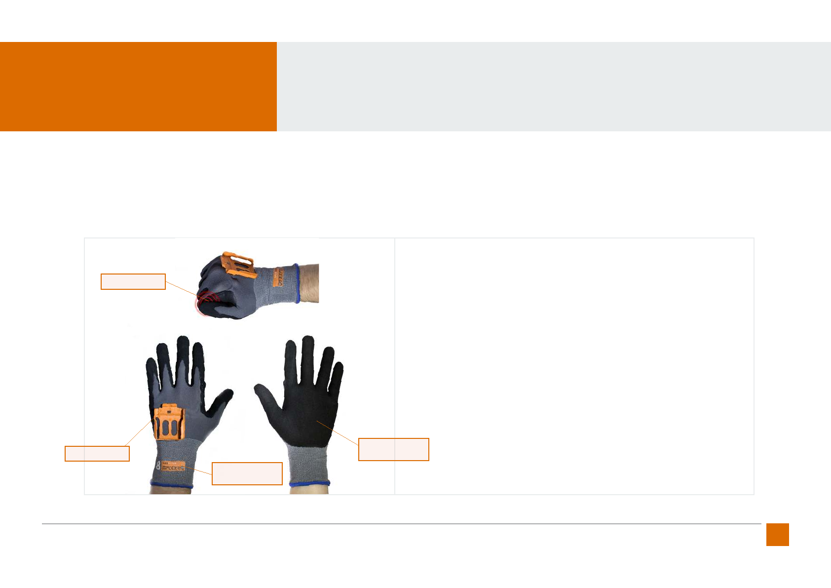
Task: Click the light gray header banner
Action: coord(554,86)
